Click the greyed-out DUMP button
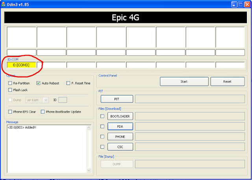 (x=117, y=164)
